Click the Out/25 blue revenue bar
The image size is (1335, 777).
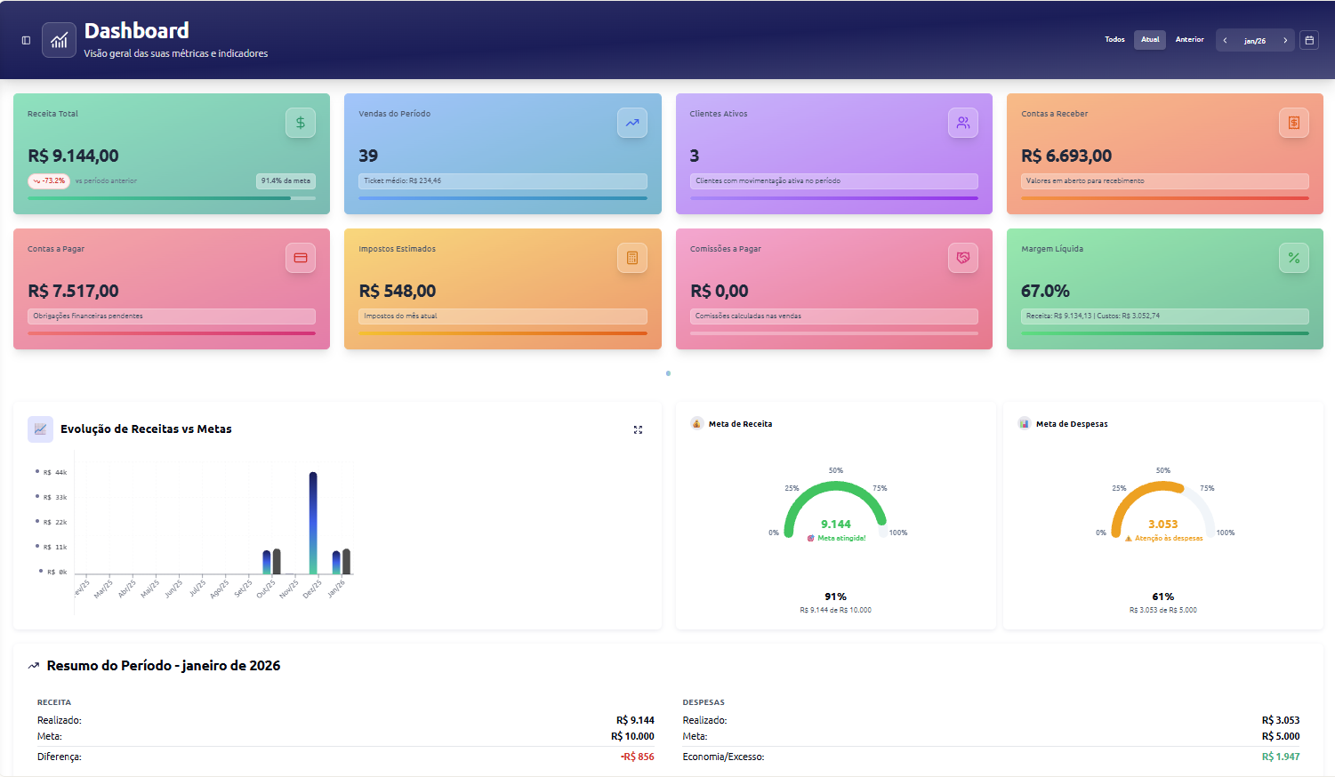coord(267,562)
